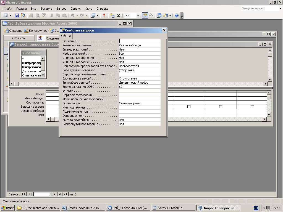Select 'Шифр заказа' in the Выполнение table

point(31,67)
